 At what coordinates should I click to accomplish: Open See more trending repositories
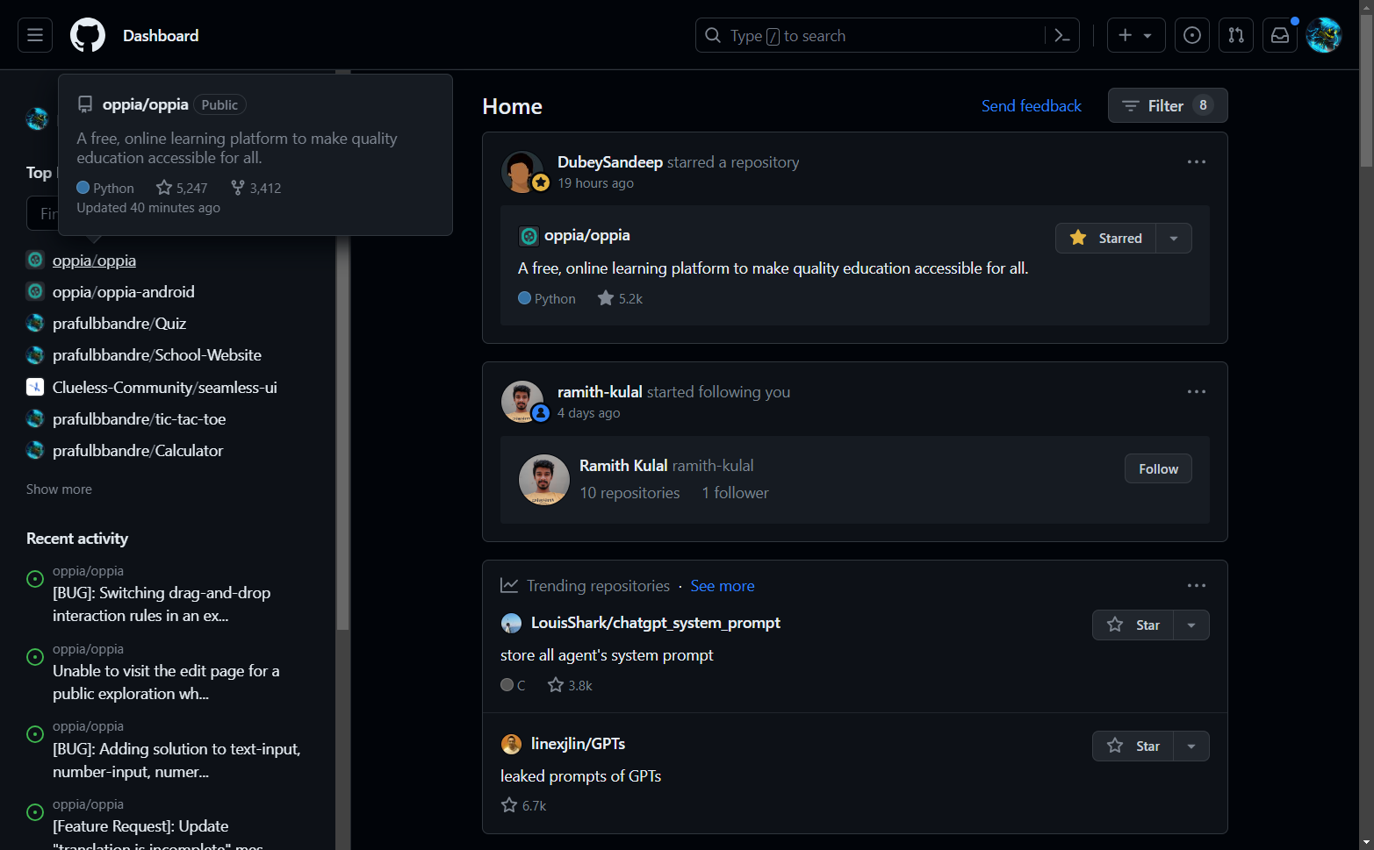click(723, 586)
